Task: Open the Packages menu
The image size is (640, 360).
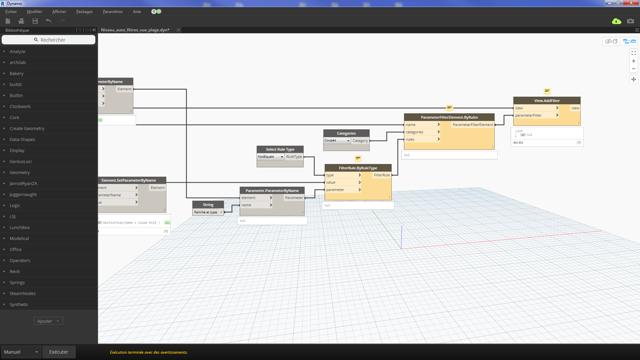Action: [84, 12]
